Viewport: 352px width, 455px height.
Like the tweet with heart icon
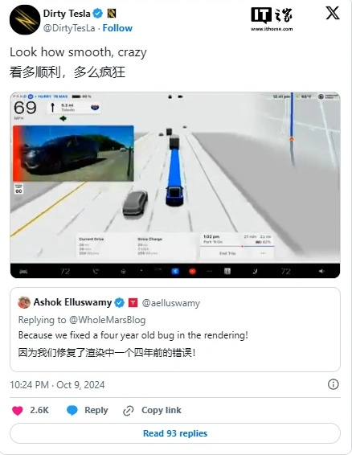point(18,410)
